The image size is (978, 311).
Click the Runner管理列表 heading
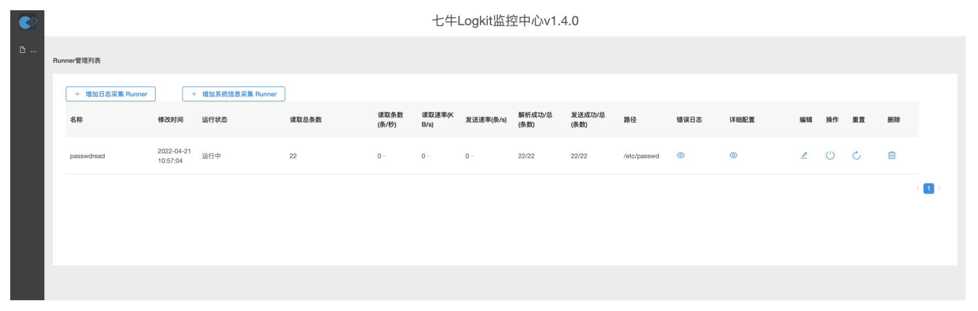tap(77, 60)
